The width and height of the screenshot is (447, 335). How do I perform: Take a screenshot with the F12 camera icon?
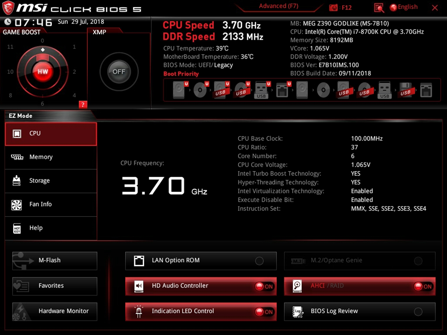(x=333, y=8)
